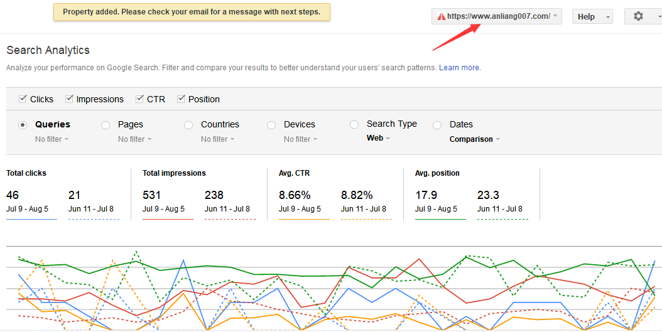The height and width of the screenshot is (332, 662).
Task: Open the settings gear menu
Action: tap(643, 16)
